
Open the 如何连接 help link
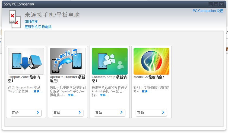tap(31, 21)
